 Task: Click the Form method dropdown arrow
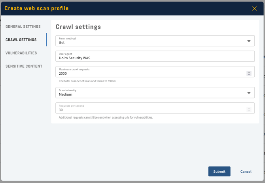click(249, 41)
